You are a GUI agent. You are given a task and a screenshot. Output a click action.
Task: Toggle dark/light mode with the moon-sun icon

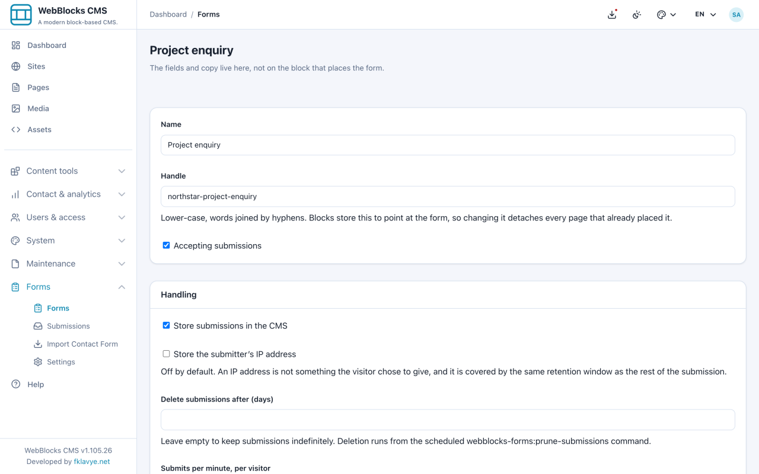coord(637,14)
